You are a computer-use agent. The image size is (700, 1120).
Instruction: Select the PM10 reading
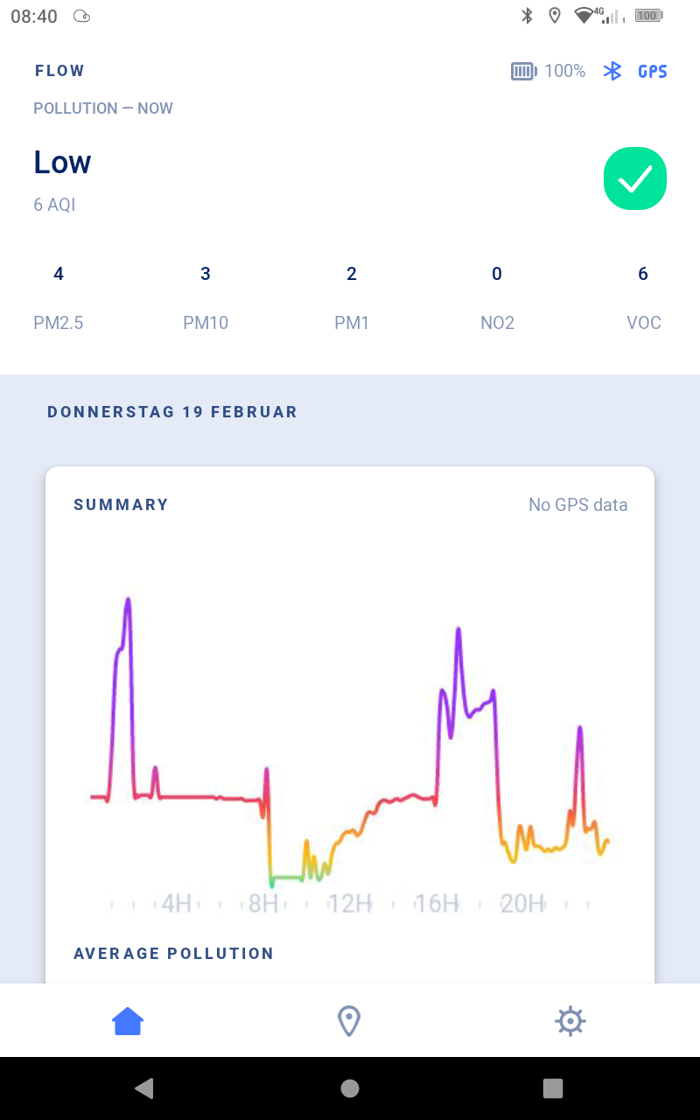(x=206, y=298)
